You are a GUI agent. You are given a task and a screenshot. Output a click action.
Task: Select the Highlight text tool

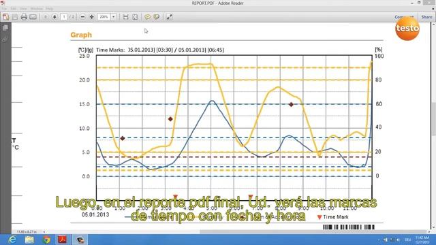pyautogui.click(x=157, y=17)
